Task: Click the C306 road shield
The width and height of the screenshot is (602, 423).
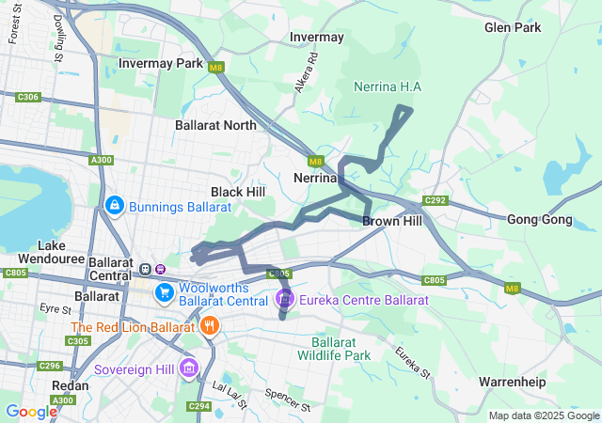Action: pyautogui.click(x=28, y=97)
